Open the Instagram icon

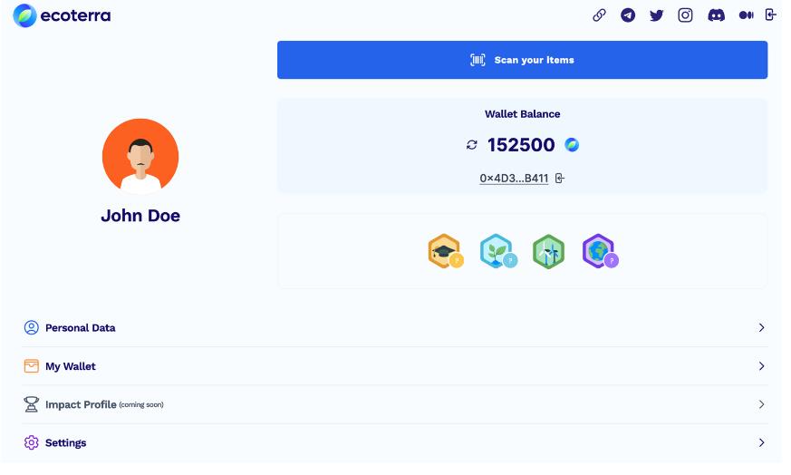pyautogui.click(x=685, y=15)
